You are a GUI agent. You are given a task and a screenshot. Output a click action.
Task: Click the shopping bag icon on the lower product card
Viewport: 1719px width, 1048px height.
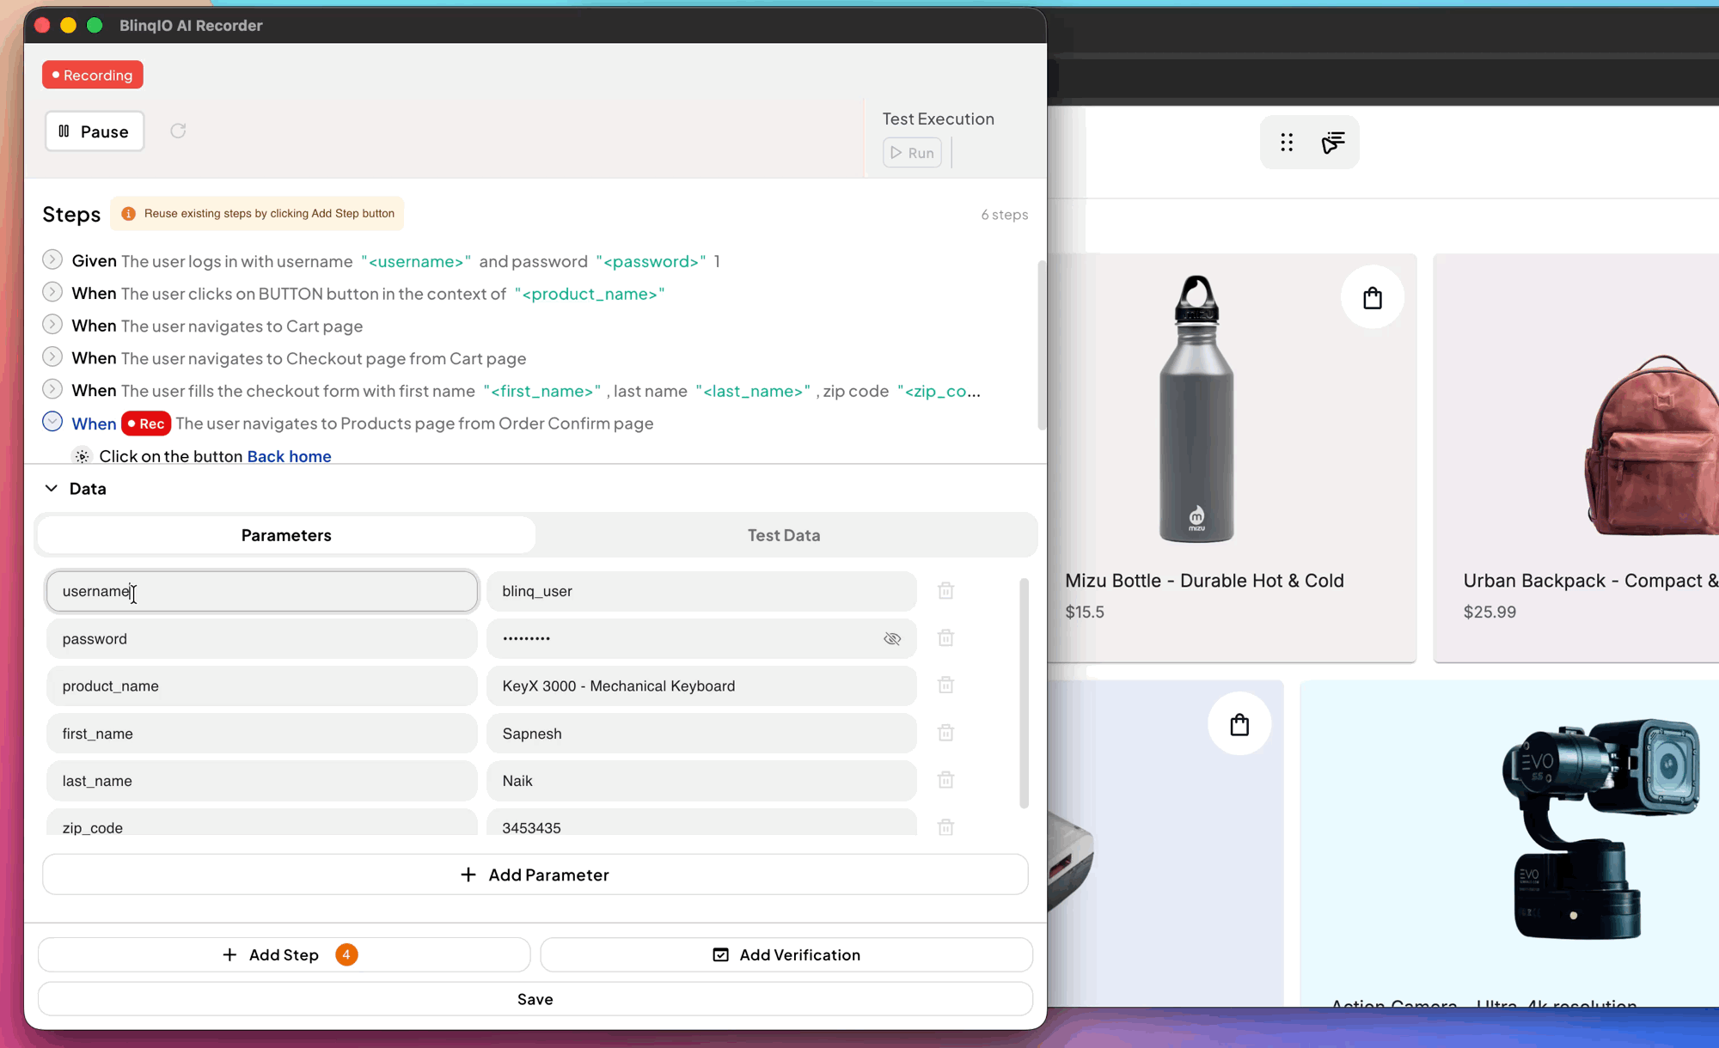(x=1239, y=724)
